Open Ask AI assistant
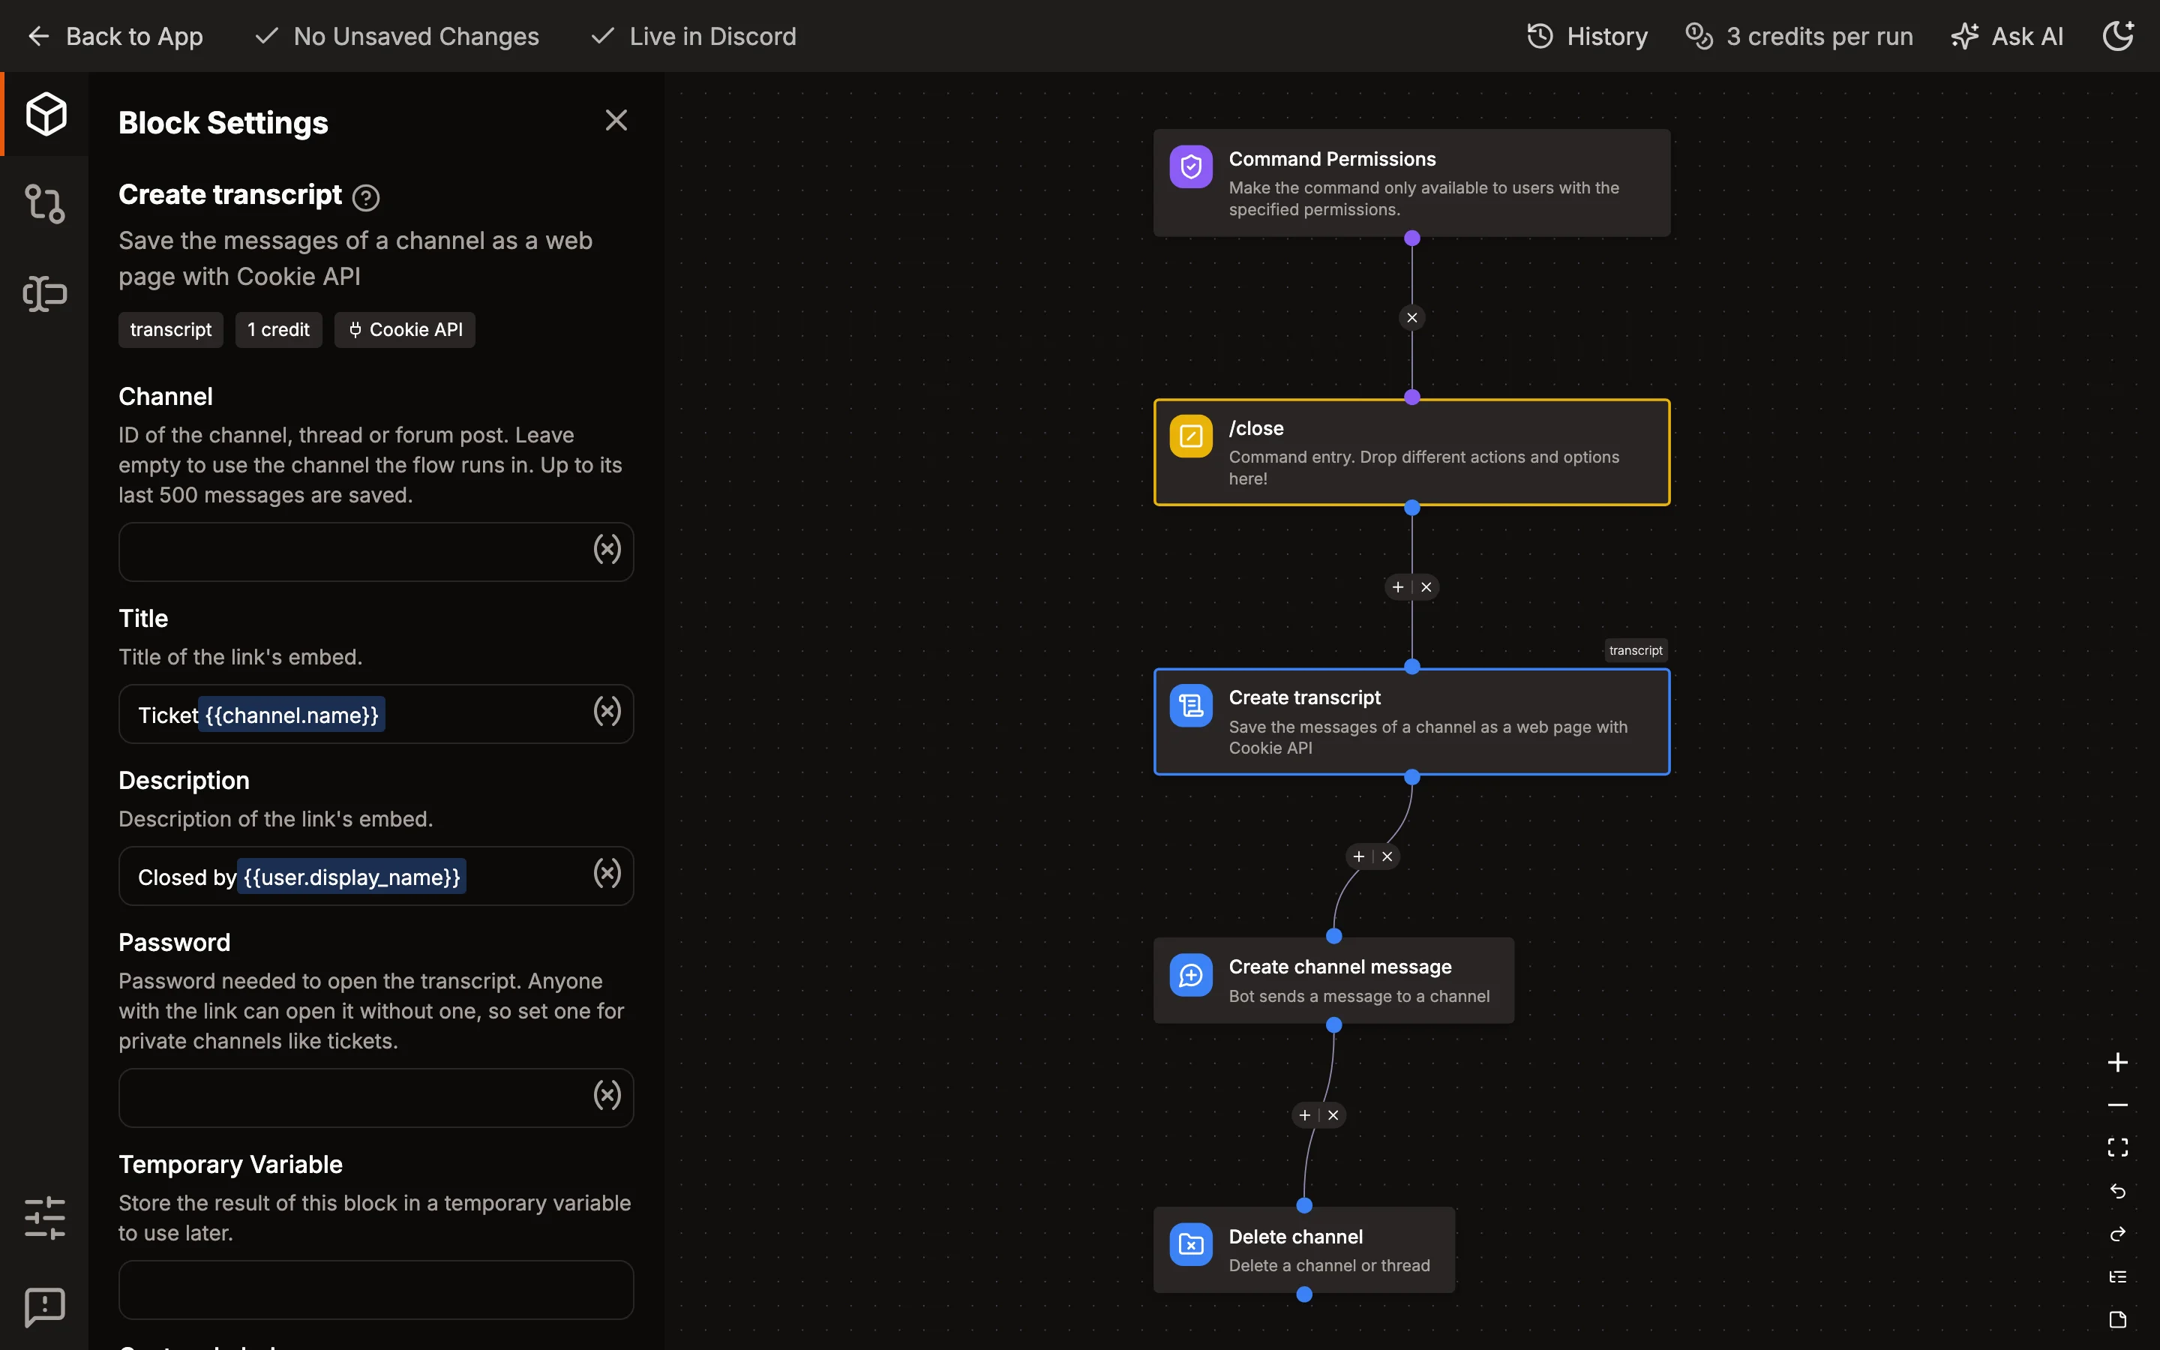The image size is (2160, 1350). pos(2006,37)
